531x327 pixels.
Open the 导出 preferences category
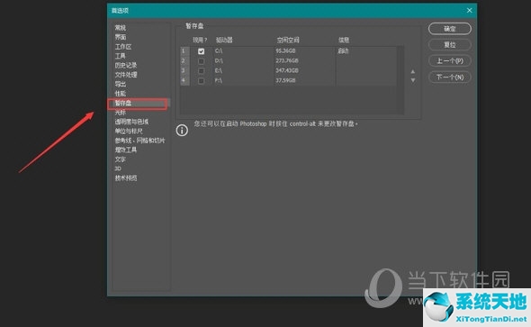(x=121, y=84)
